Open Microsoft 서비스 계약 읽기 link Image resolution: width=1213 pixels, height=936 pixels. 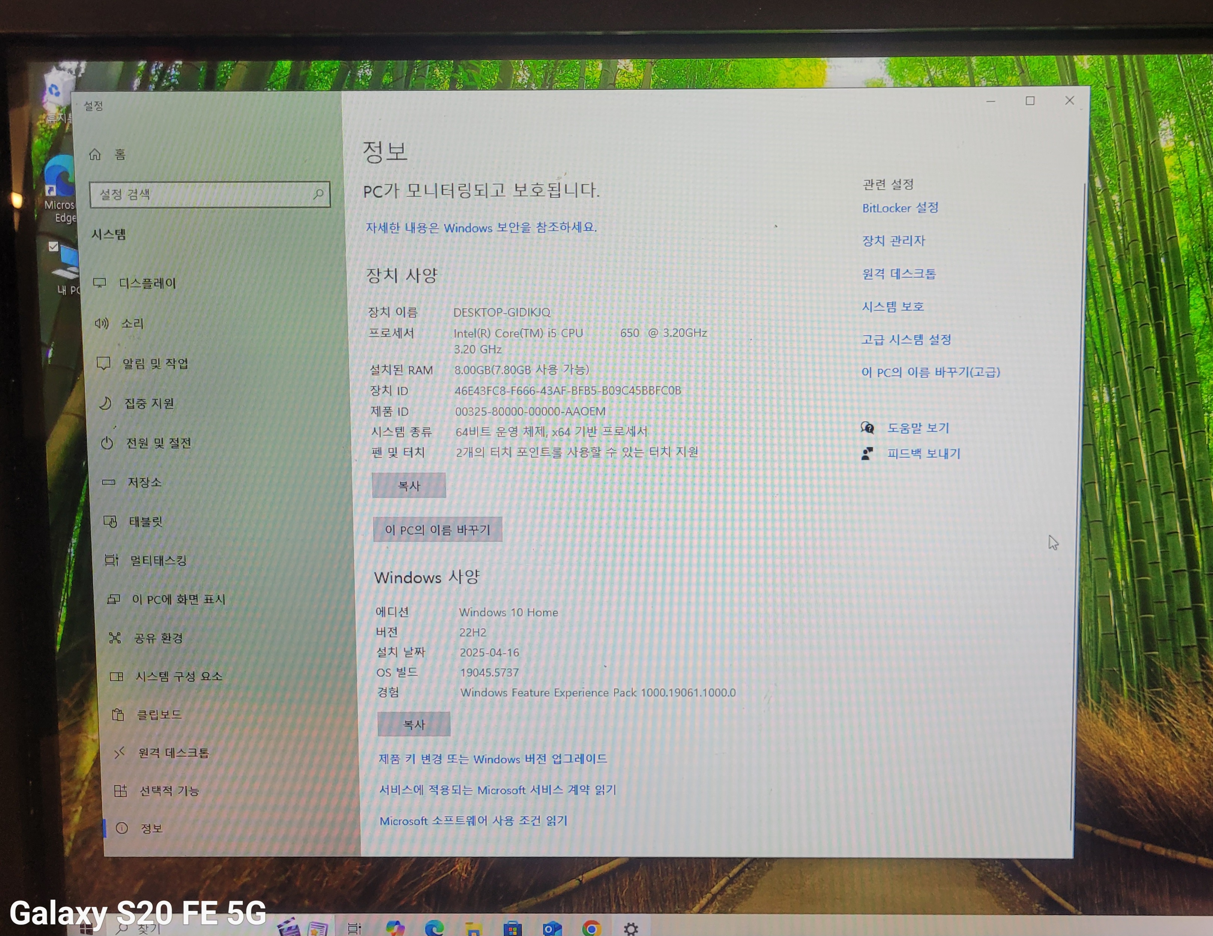tap(498, 790)
